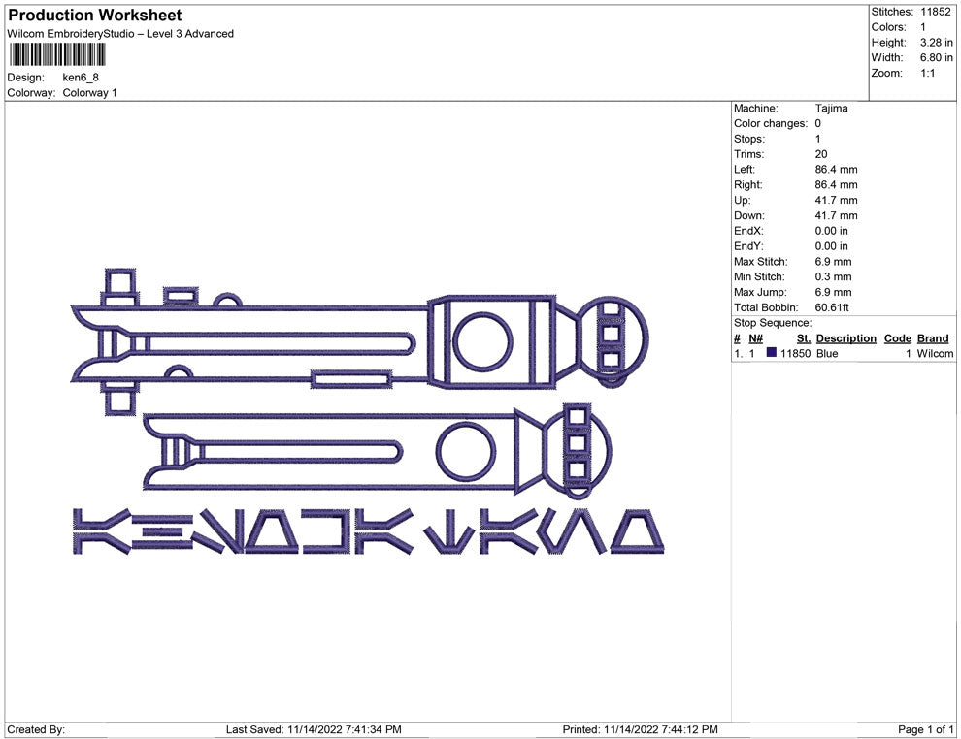
Task: Click the Min Stitch value '0.3 mm'
Action: pos(833,276)
